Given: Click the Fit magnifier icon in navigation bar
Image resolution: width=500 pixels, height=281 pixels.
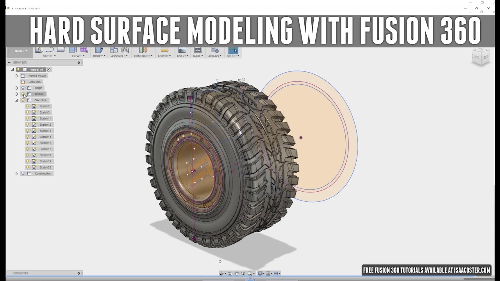Looking at the screenshot, I should click(x=250, y=274).
